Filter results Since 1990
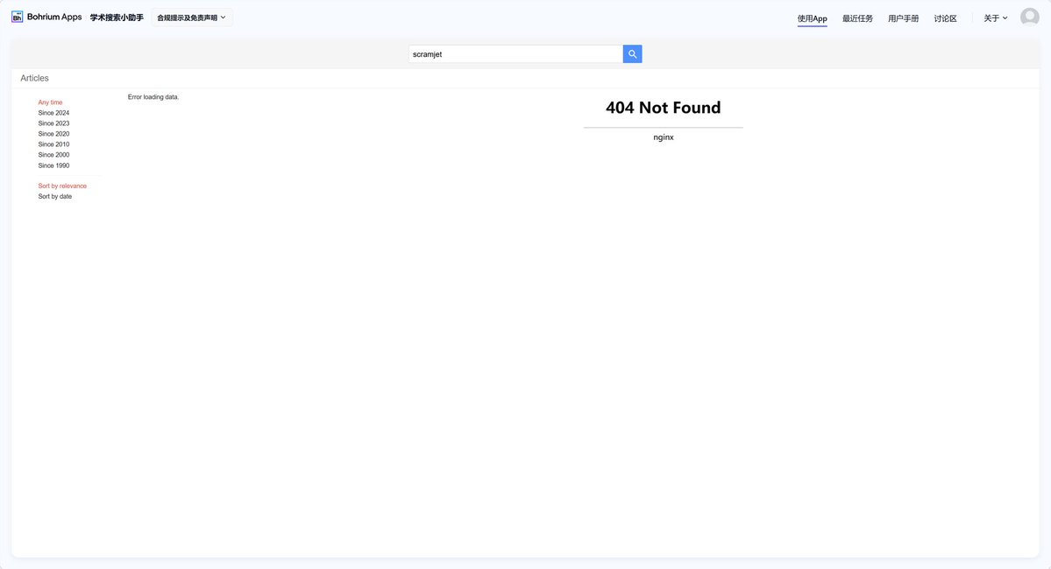This screenshot has width=1051, height=569. tap(53, 165)
